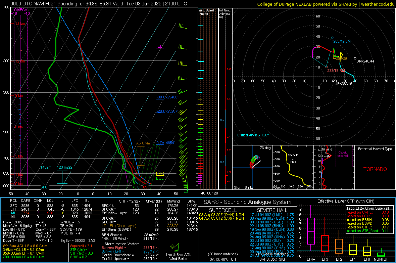
Task: Click the based on STPC: 0.17 row
Action: coord(368,227)
